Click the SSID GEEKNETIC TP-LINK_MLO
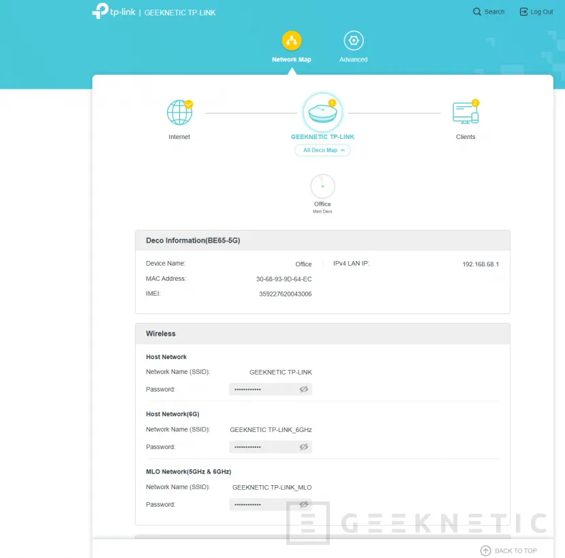Image resolution: width=565 pixels, height=558 pixels. click(272, 487)
